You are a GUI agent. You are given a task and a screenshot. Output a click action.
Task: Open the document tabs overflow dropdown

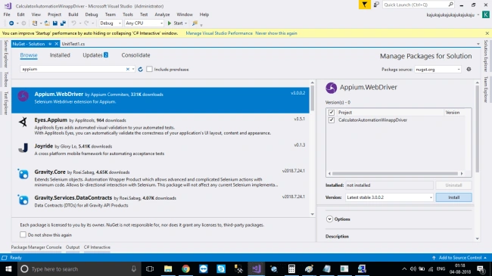478,44
